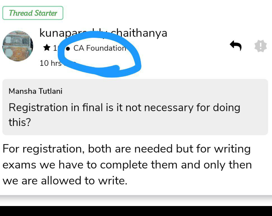Click the word 'necessary' in the quoted question
The width and height of the screenshot is (272, 216).
(x=169, y=107)
